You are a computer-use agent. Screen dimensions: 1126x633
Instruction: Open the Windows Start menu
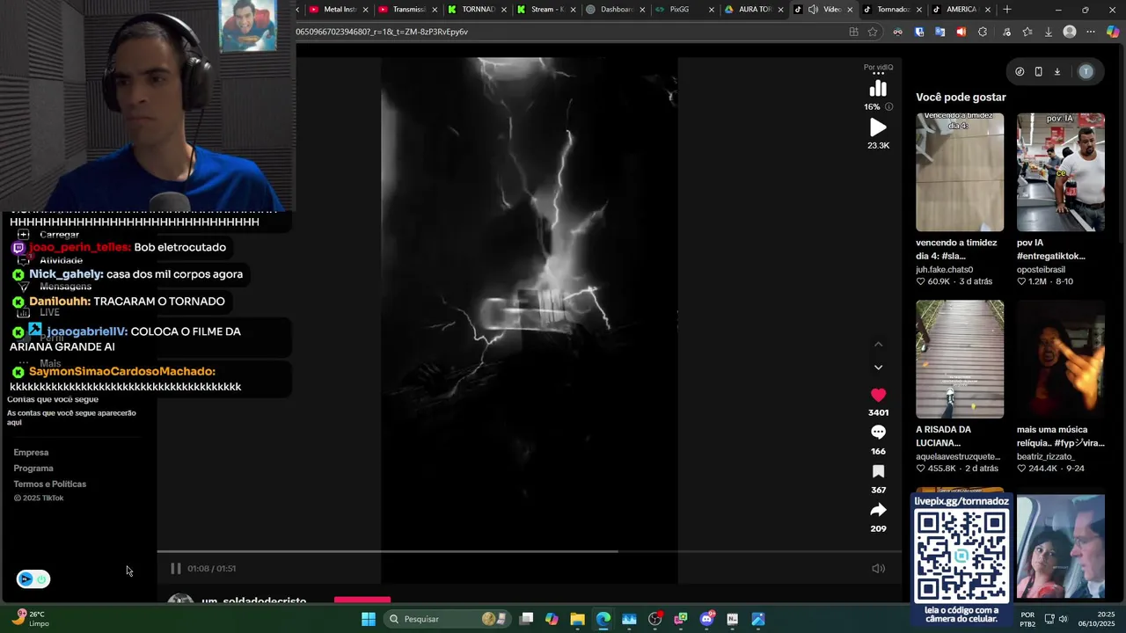(369, 619)
